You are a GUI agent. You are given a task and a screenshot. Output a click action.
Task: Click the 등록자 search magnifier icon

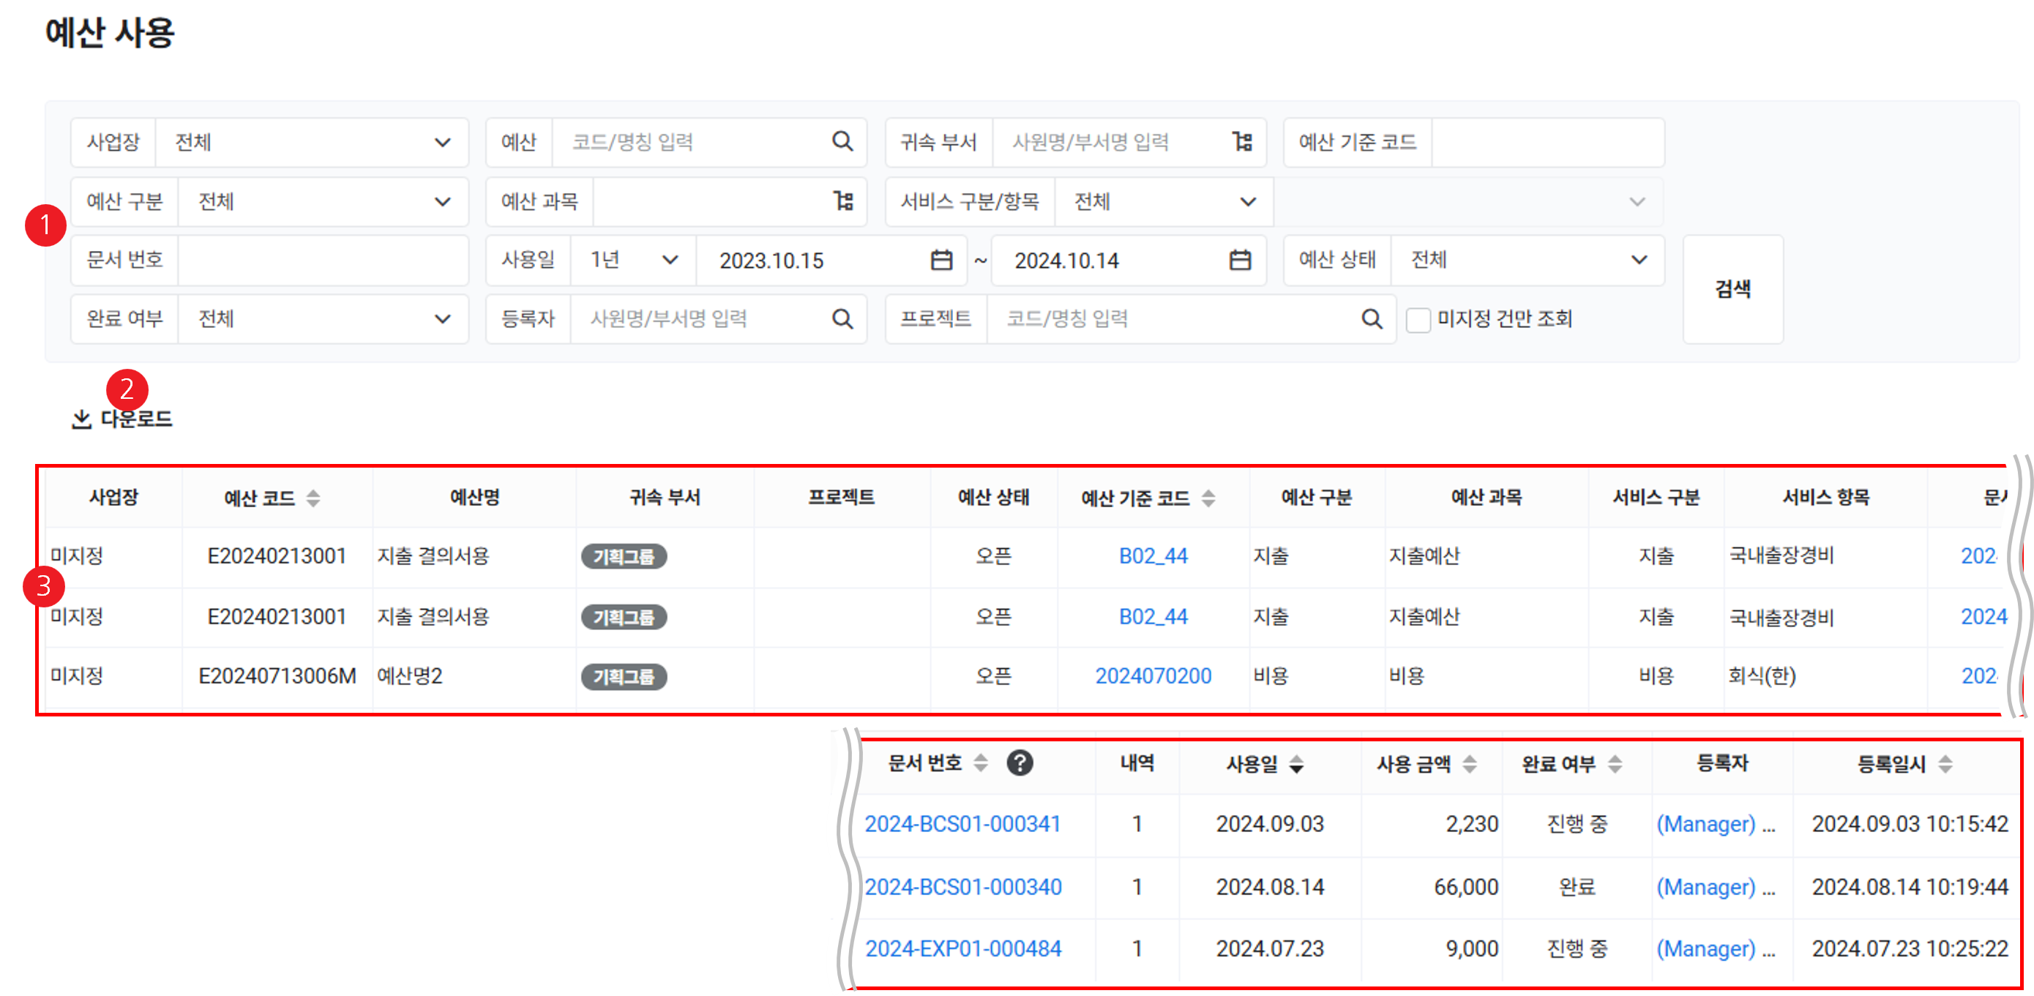pos(842,319)
